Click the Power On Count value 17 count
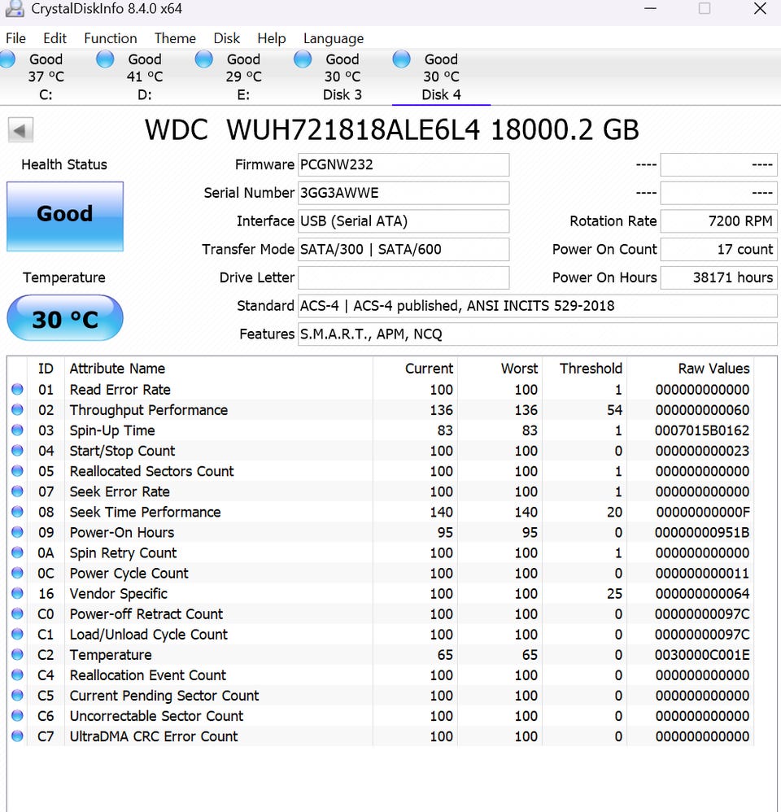The height and width of the screenshot is (812, 781). point(719,249)
